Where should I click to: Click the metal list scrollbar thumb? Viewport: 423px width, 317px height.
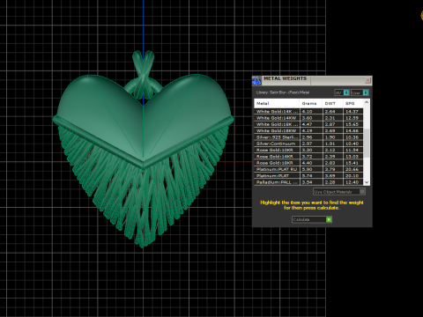tap(367, 143)
